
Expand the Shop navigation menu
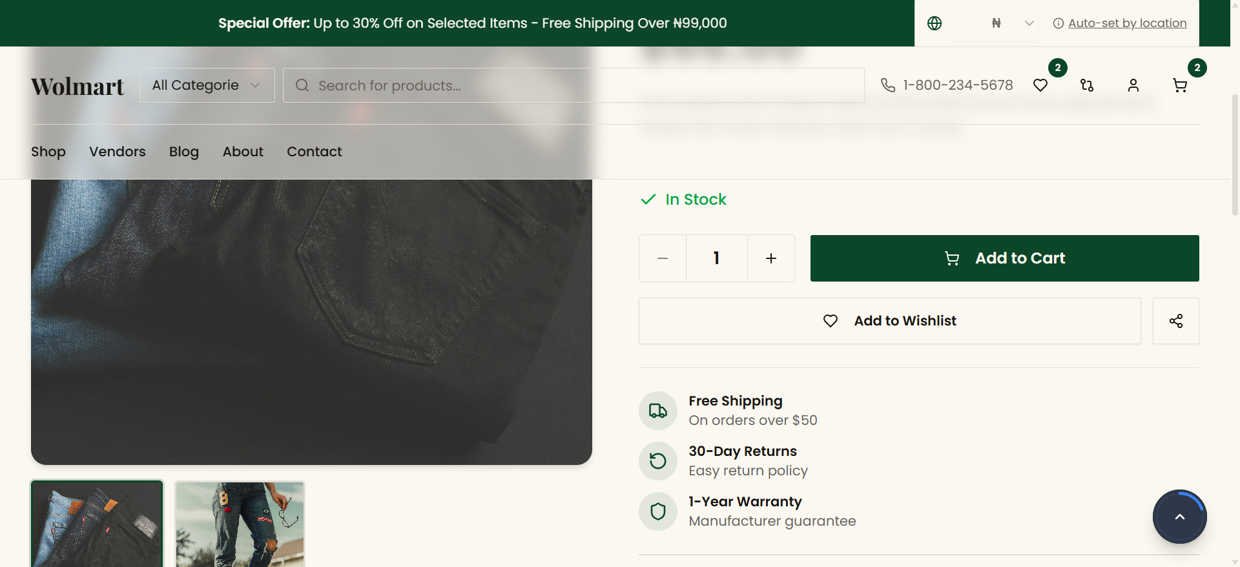(x=48, y=152)
